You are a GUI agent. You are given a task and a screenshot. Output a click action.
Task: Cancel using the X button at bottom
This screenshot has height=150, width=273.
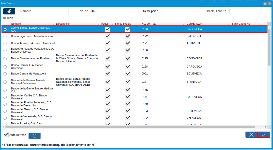click(251, 135)
